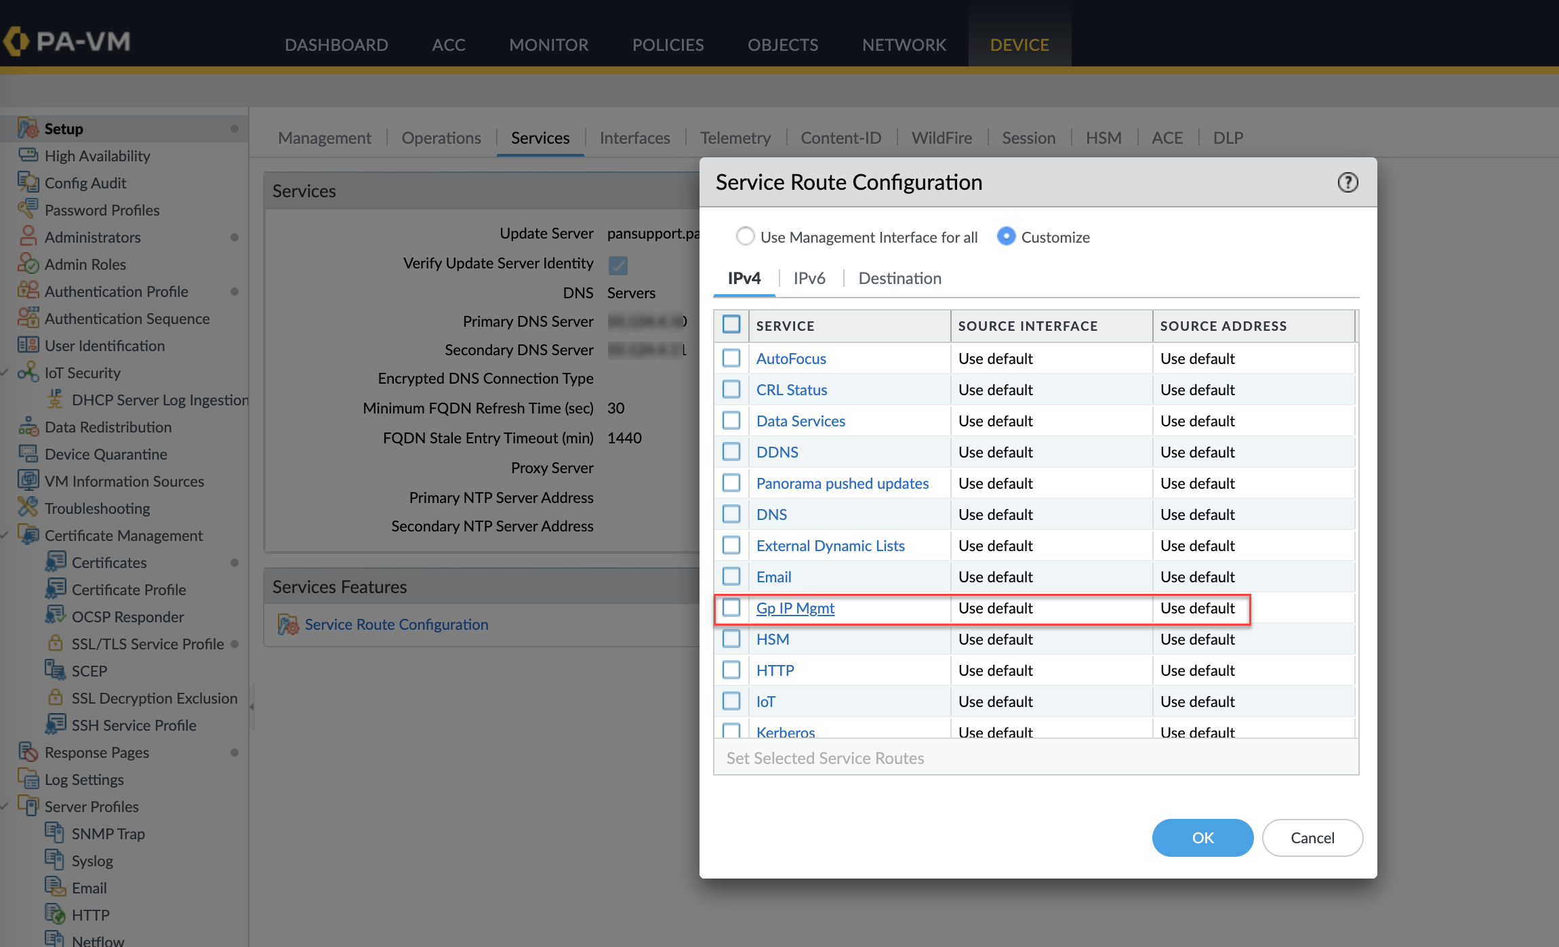Click the Certificates sidebar icon
The height and width of the screenshot is (947, 1559).
[x=56, y=562]
